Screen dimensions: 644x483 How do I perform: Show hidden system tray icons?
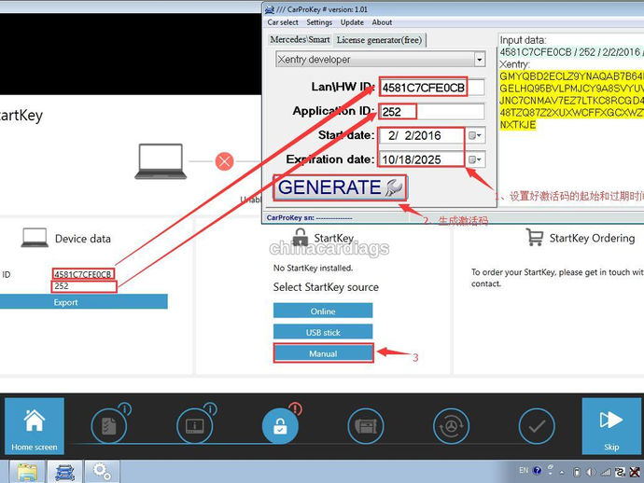click(x=562, y=472)
